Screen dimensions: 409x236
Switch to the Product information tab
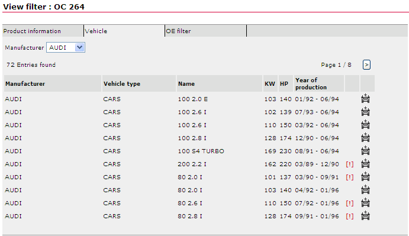click(x=43, y=31)
